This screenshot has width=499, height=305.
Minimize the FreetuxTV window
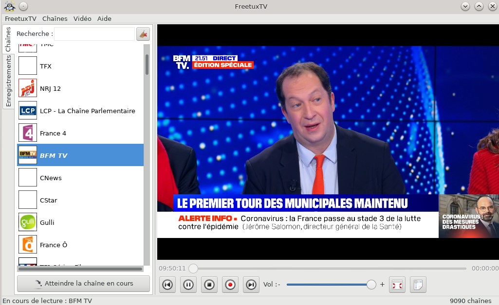[x=465, y=6]
